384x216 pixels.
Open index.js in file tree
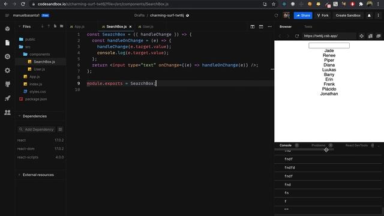click(x=35, y=84)
